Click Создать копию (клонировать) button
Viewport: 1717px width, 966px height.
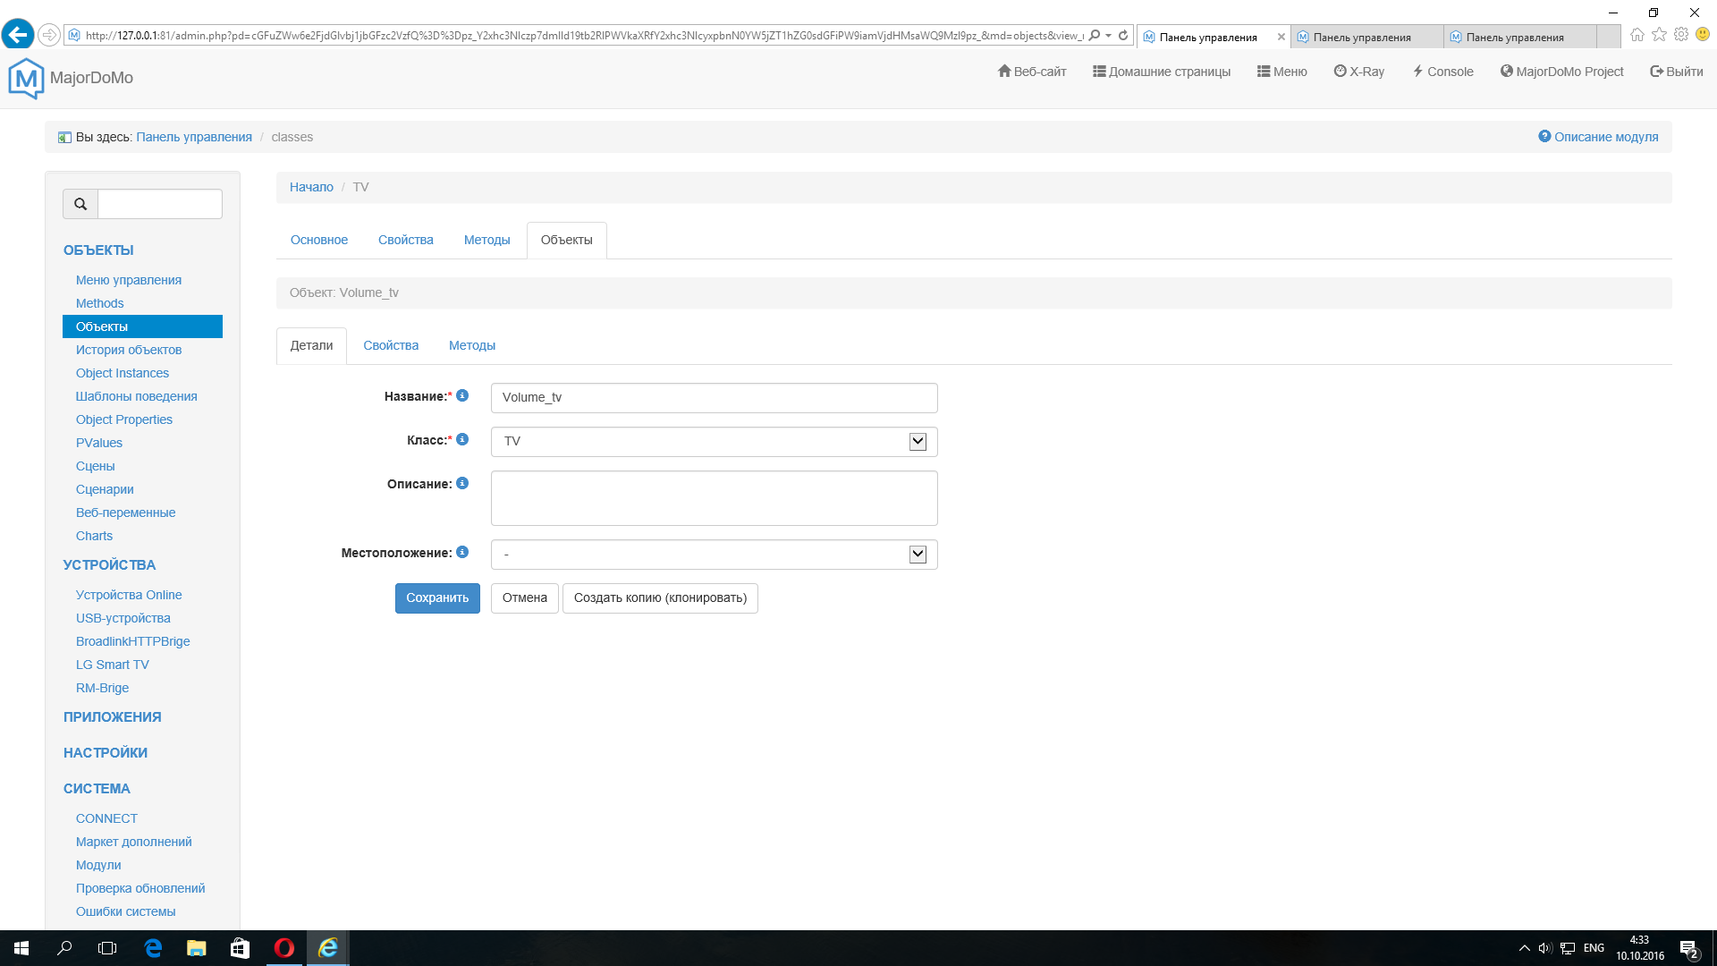(x=660, y=597)
